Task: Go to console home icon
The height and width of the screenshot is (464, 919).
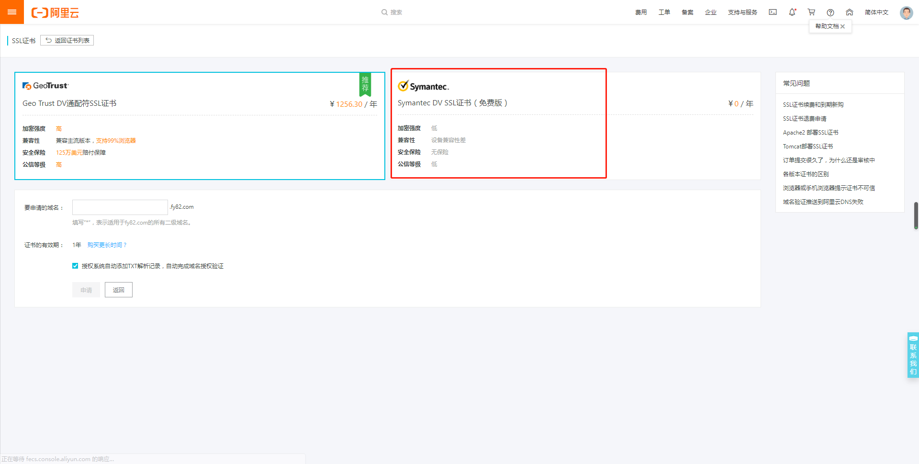Action: pyautogui.click(x=850, y=12)
